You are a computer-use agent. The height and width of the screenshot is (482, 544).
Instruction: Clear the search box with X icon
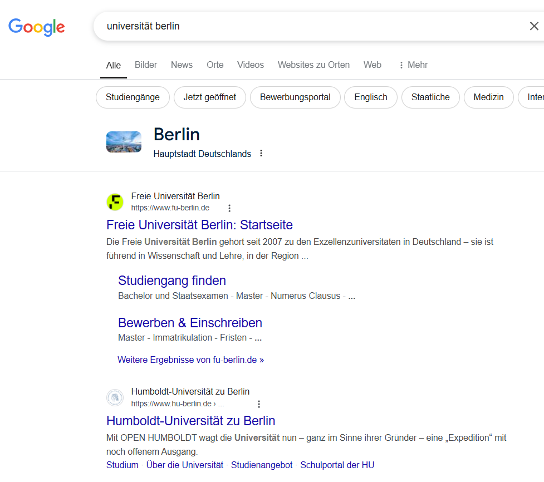pyautogui.click(x=533, y=26)
